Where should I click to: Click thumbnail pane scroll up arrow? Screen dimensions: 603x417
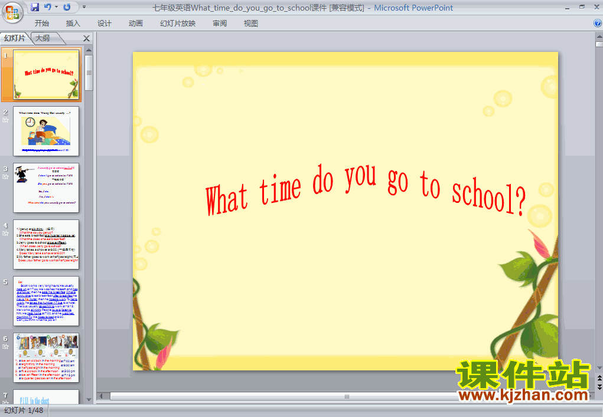click(x=89, y=50)
